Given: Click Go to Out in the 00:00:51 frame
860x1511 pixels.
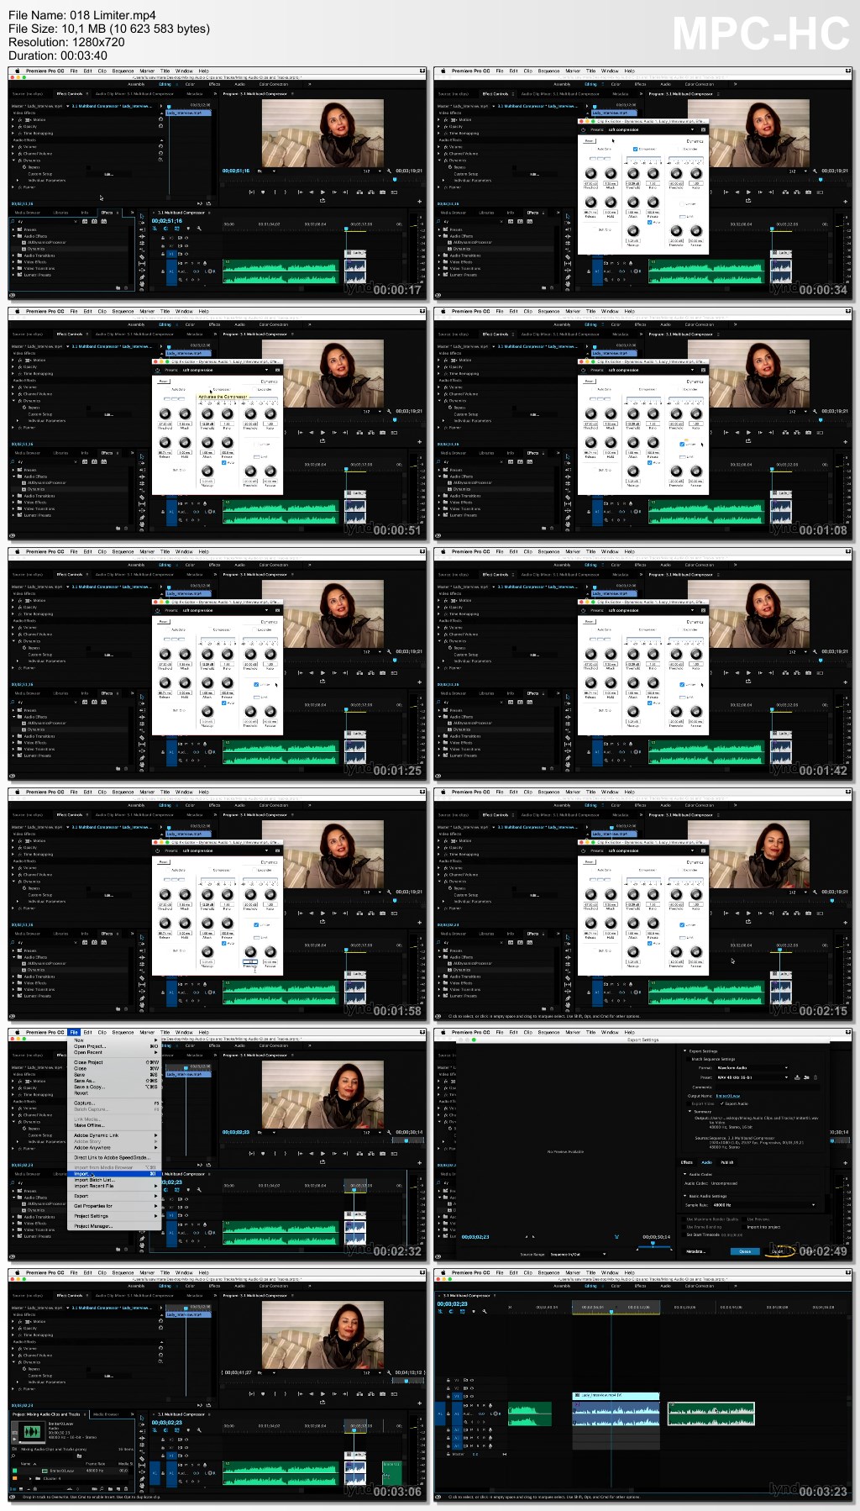Looking at the screenshot, I should (x=345, y=432).
